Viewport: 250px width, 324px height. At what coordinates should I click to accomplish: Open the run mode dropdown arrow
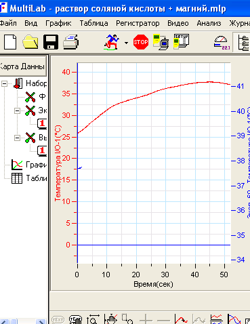[126, 43]
